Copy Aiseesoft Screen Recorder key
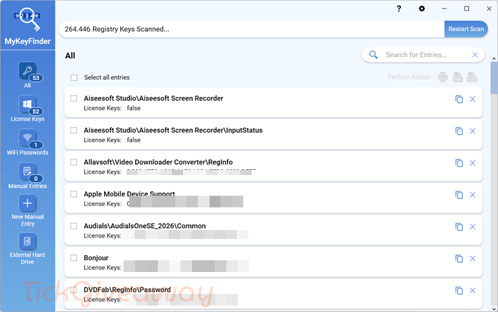498x312 pixels. [x=459, y=99]
